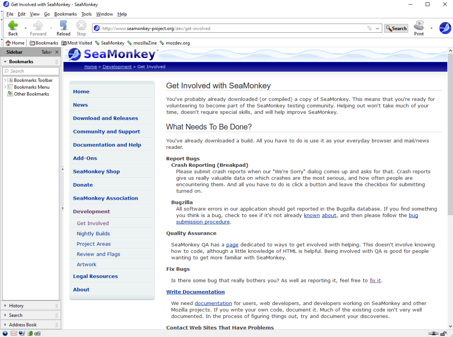Click the Search button beside URL bar
Image resolution: width=453 pixels, height=337 pixels.
coord(396,28)
